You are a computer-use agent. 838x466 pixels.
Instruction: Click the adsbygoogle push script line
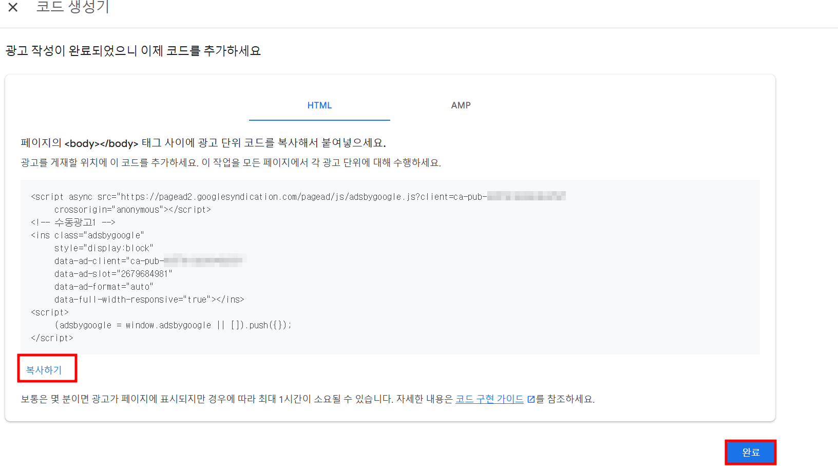pos(173,325)
